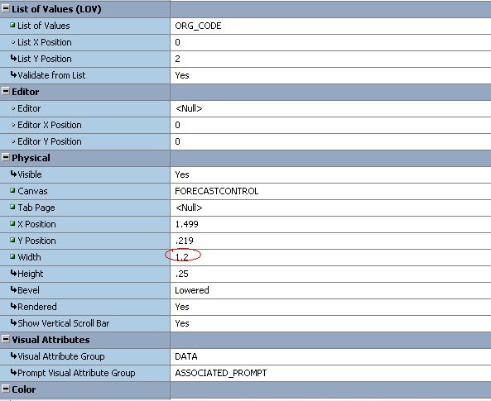Viewport: 491px width, 401px height.
Task: Click the green icon next to X Position
Action: pyautogui.click(x=12, y=223)
